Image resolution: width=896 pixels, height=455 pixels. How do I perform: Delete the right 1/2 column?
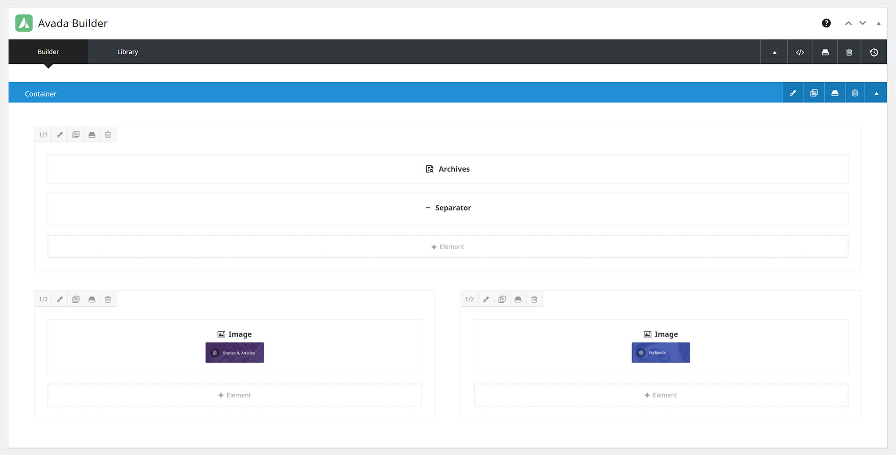tap(534, 299)
